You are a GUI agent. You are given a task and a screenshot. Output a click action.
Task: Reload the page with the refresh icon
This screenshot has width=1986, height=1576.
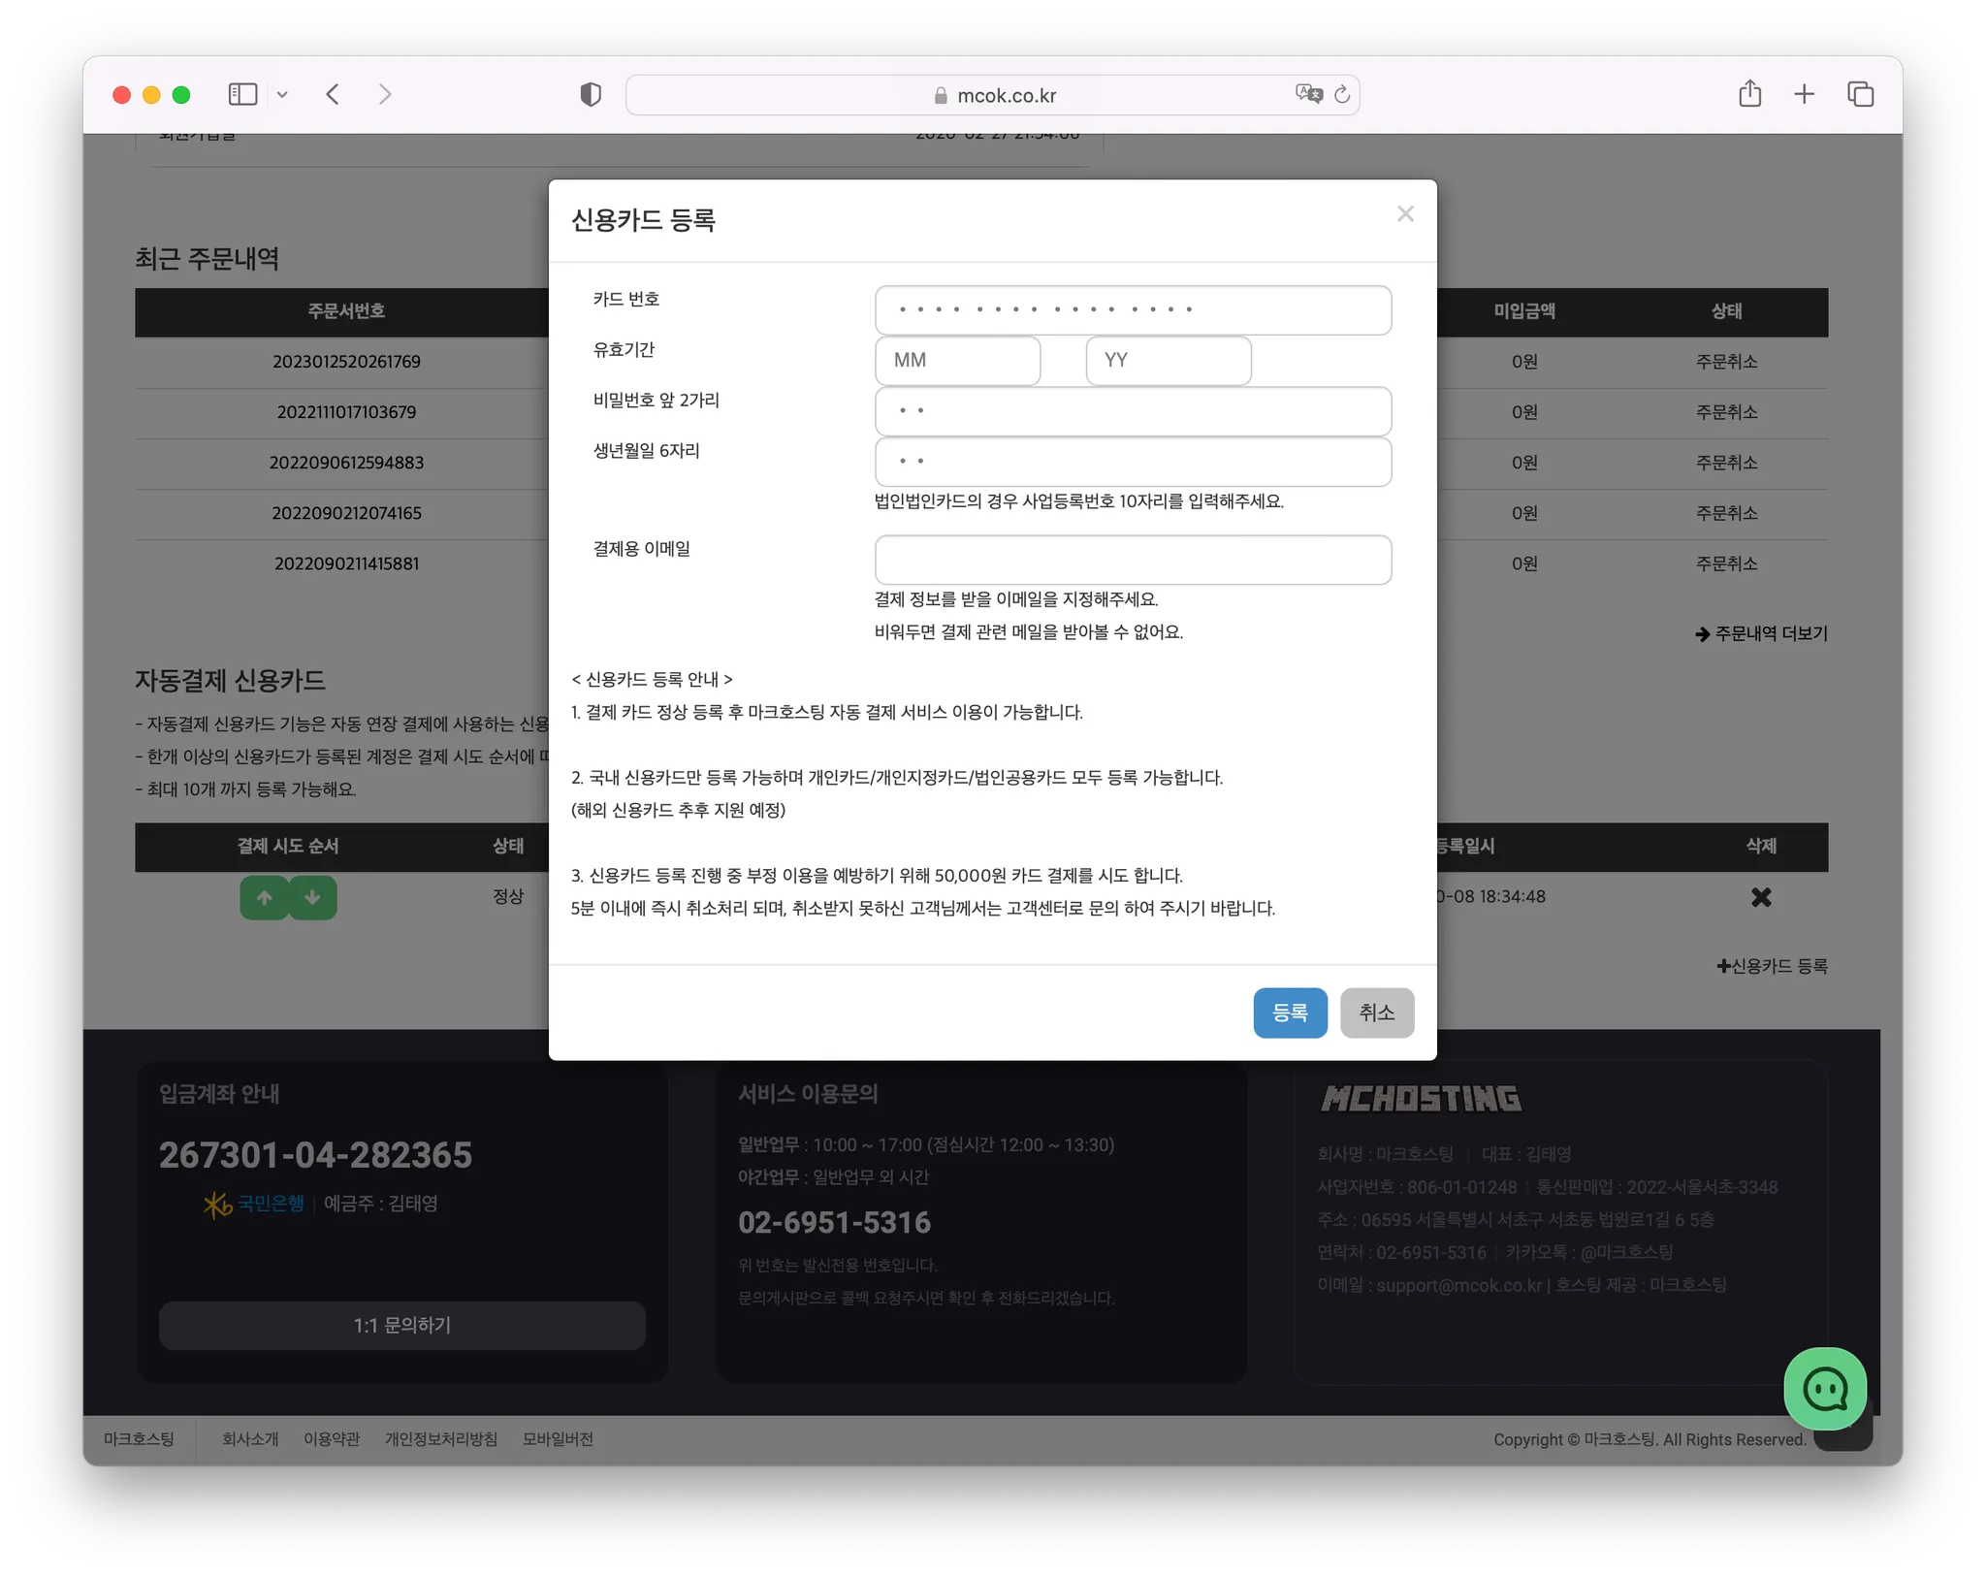(x=1342, y=94)
